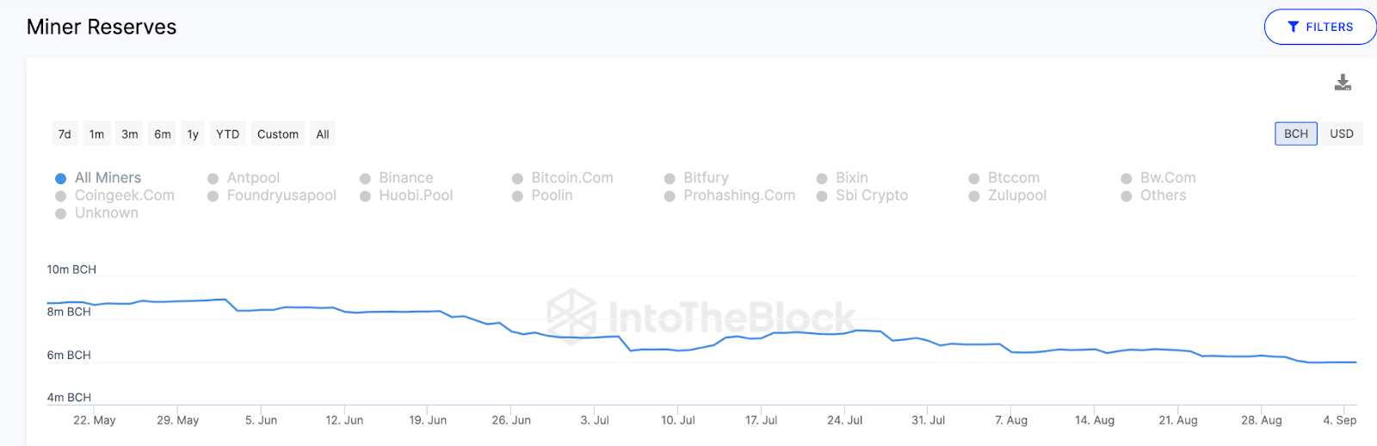Viewport: 1377px width, 446px height.
Task: Open the Custom date range option
Action: pos(277,134)
